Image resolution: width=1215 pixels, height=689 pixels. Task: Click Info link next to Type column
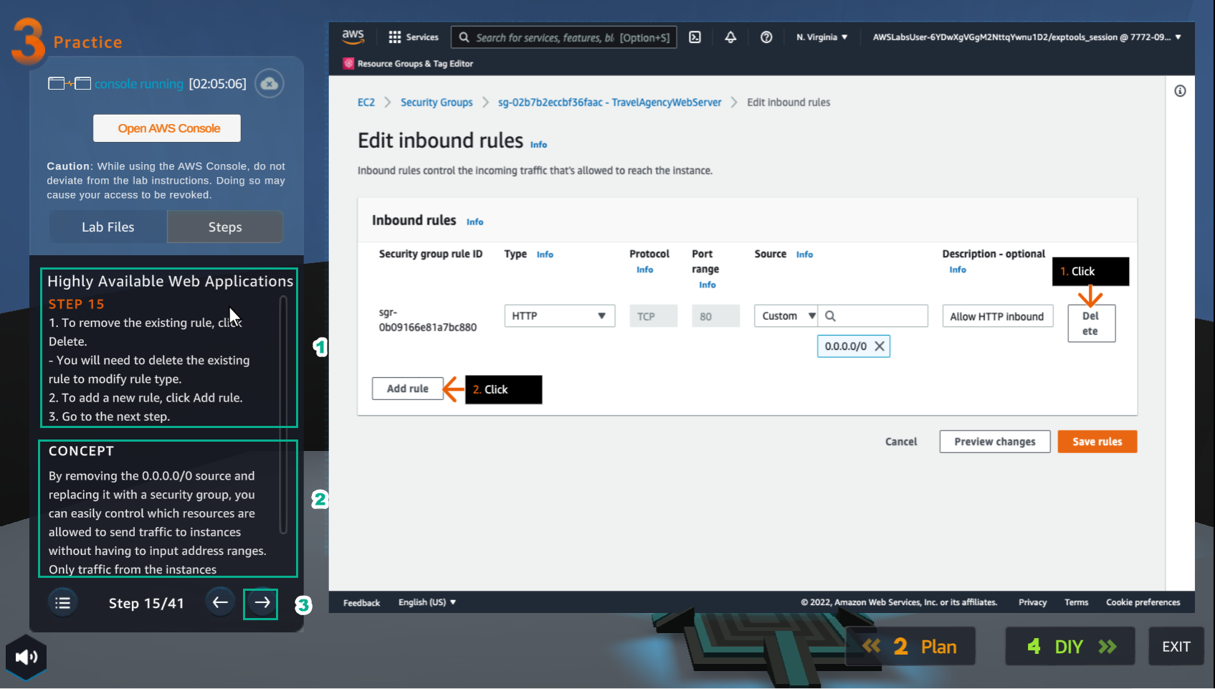click(545, 255)
